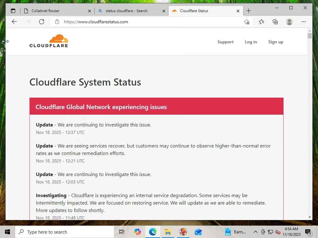
Task: Open the Support link
Action: point(225,42)
